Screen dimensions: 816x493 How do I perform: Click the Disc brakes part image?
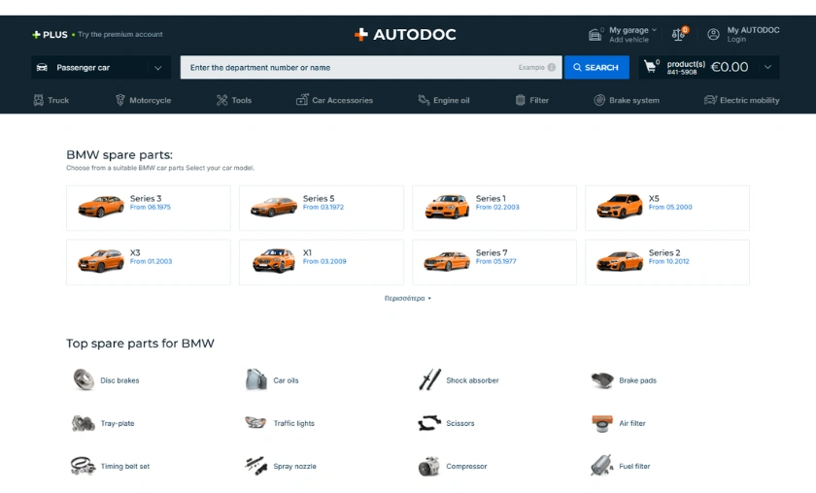[84, 379]
